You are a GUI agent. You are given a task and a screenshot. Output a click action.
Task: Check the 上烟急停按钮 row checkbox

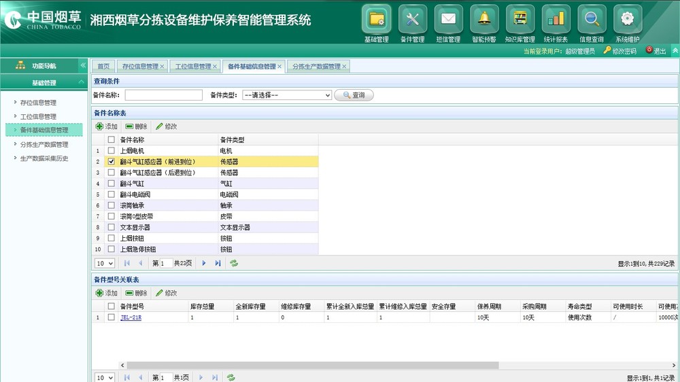[x=112, y=249]
